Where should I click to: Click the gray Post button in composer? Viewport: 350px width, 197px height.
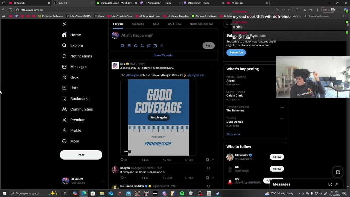209,46
